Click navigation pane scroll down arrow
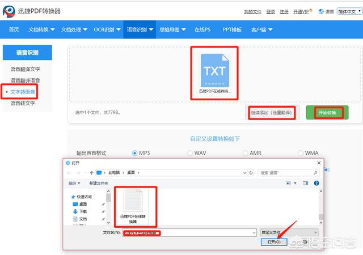 point(108,223)
